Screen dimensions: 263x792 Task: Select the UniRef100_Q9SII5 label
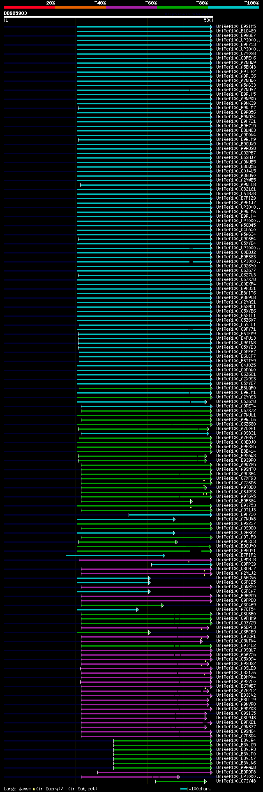[x=236, y=713]
